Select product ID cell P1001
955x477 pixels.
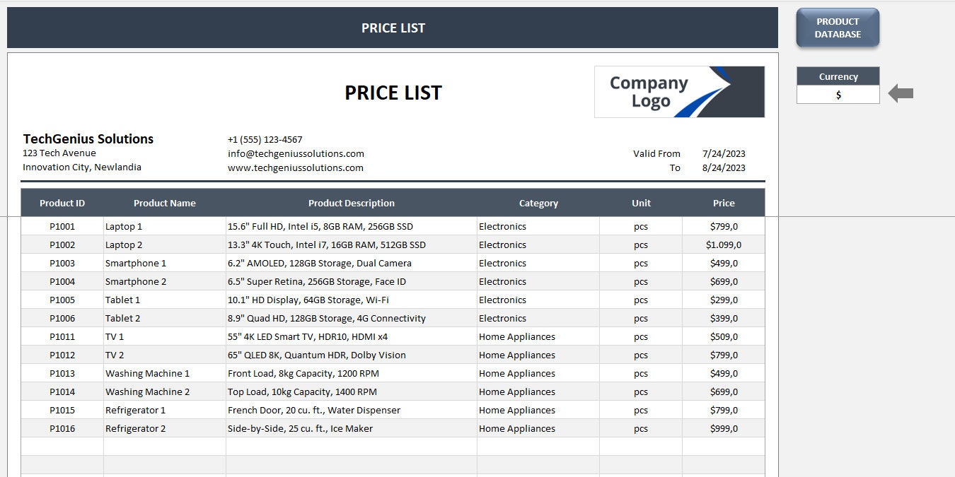click(x=62, y=226)
